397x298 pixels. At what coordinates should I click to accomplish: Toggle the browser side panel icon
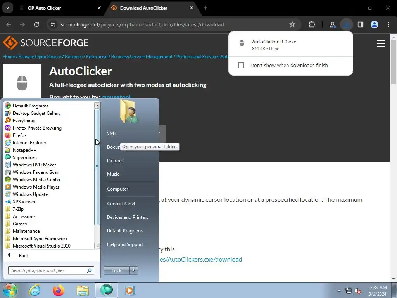click(x=360, y=24)
